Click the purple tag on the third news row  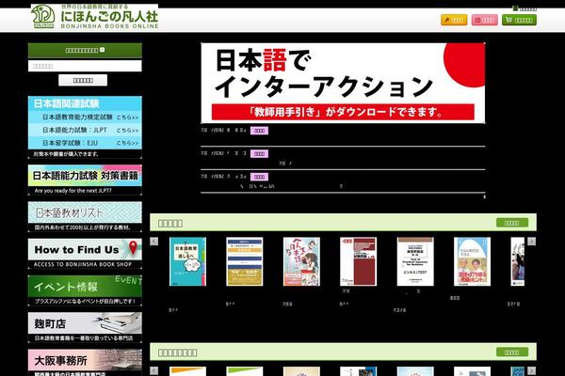260,177
